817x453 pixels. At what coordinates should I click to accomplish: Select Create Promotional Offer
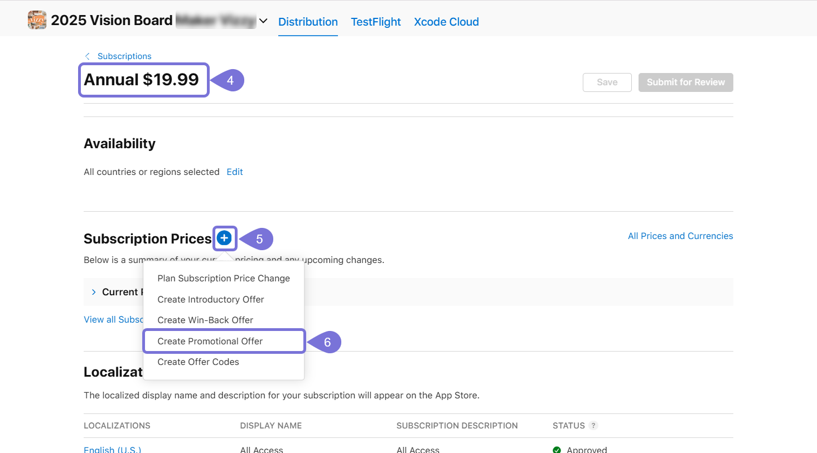pos(210,341)
